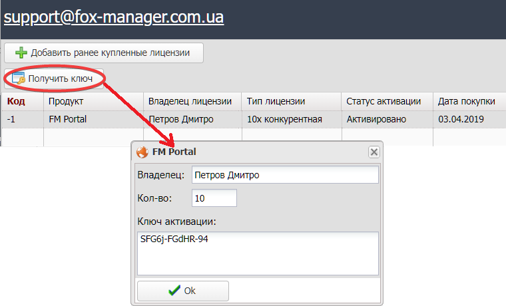Sort by the 'Код' column header
Image resolution: width=506 pixels, height=306 pixels.
pyautogui.click(x=23, y=102)
